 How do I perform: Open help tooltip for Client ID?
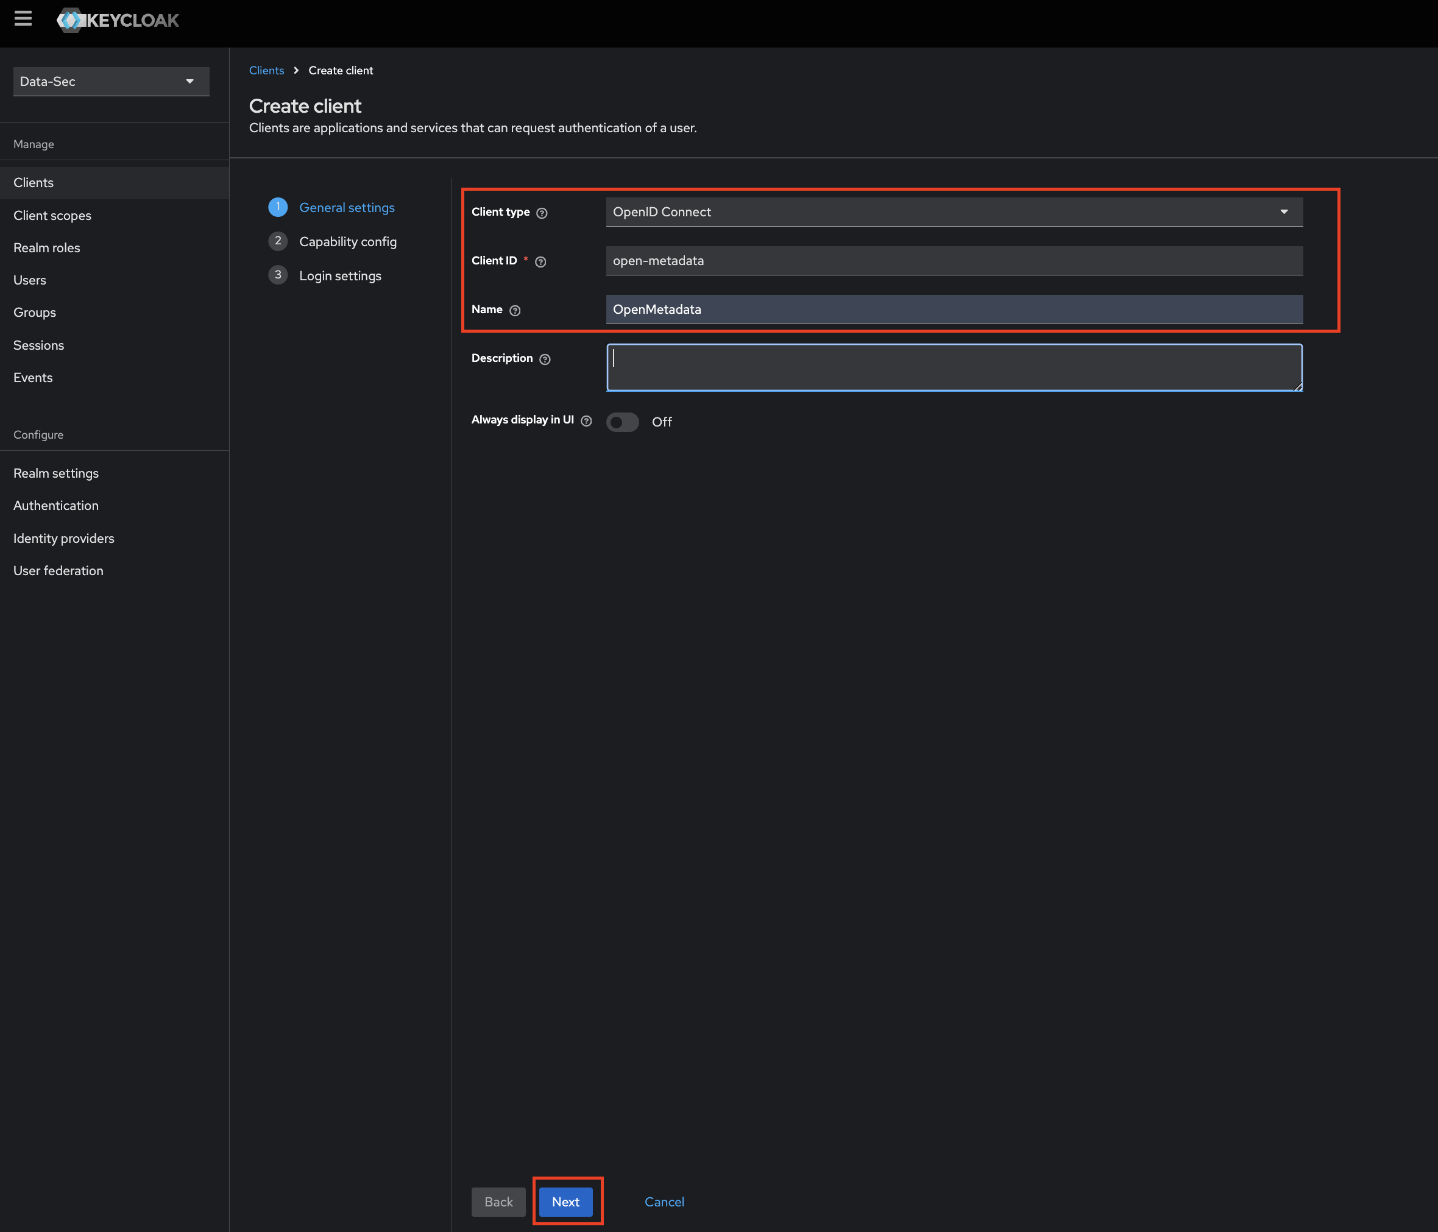pos(541,261)
